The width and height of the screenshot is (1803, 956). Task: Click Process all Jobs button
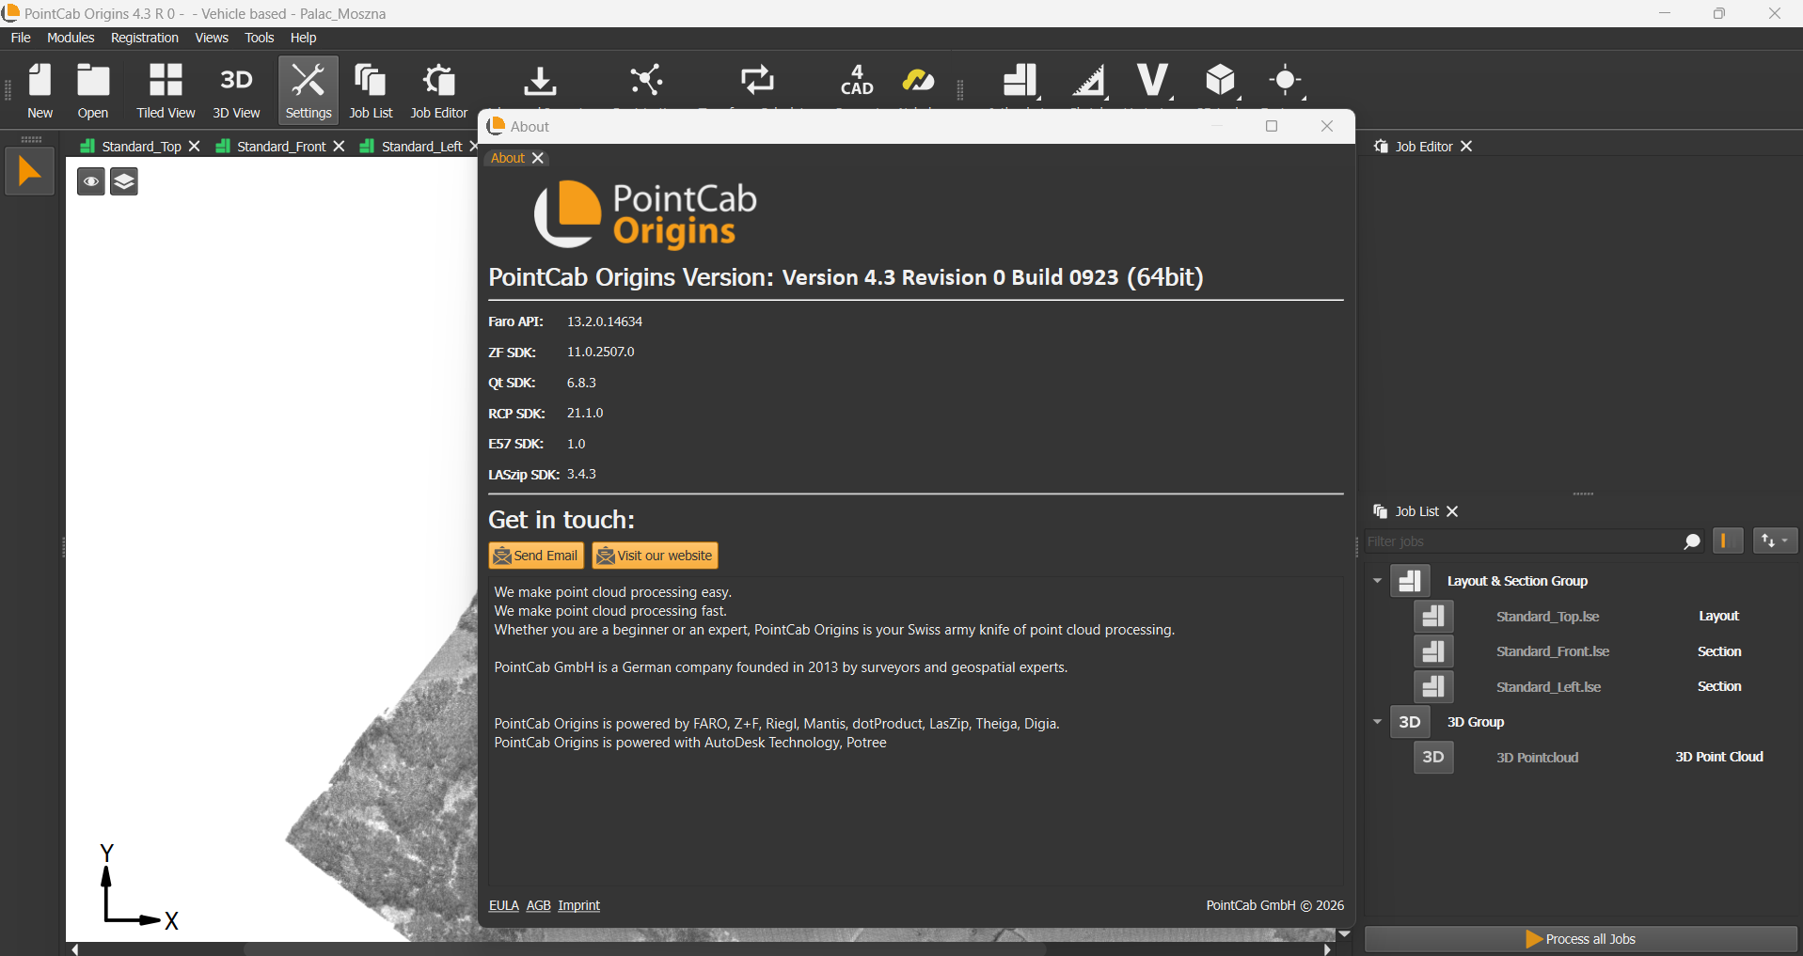1581,939
